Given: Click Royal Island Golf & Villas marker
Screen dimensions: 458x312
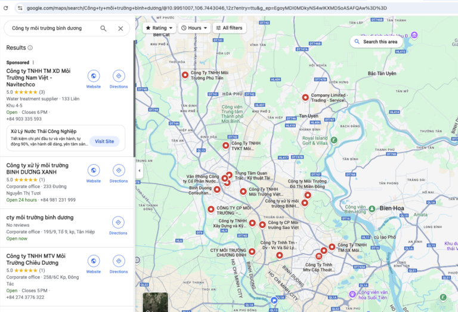Looking at the screenshot, I should [334, 140].
